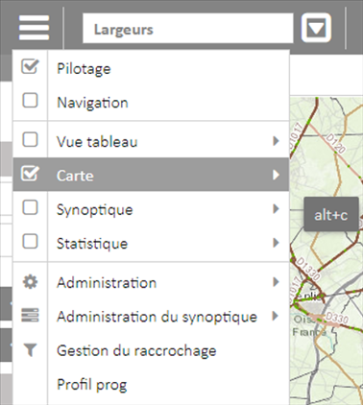Enable the Synoptique checkbox
This screenshot has width=363, height=405.
point(30,208)
